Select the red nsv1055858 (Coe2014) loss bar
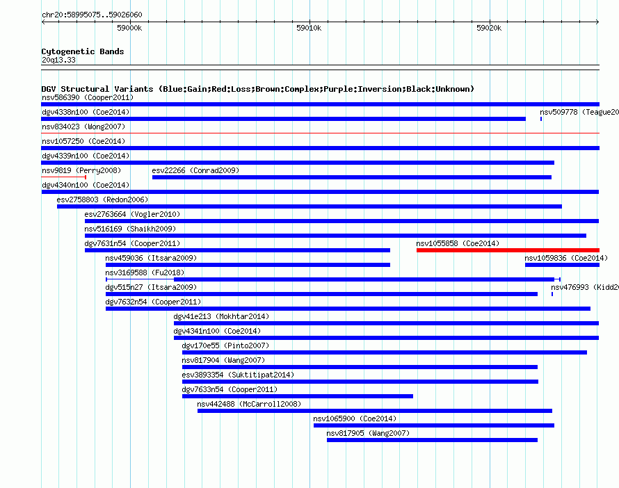Image resolution: width=619 pixels, height=488 pixels. click(x=508, y=250)
